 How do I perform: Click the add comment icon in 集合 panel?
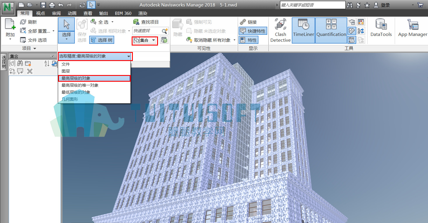[x=20, y=71]
